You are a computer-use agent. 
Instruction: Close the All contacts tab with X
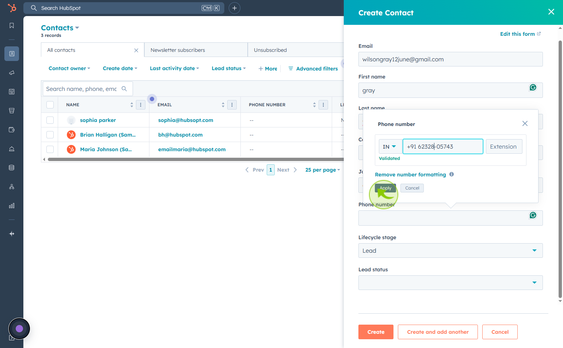[136, 50]
